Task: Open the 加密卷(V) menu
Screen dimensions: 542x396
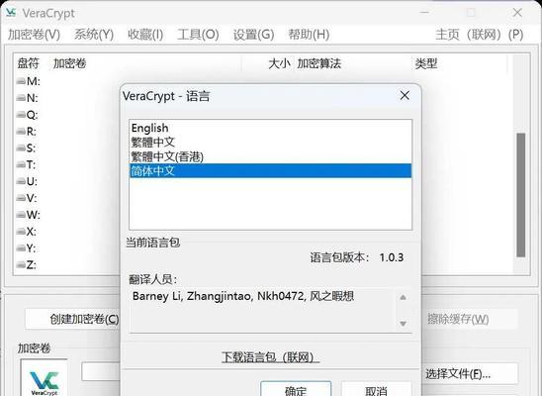Action: 34,35
